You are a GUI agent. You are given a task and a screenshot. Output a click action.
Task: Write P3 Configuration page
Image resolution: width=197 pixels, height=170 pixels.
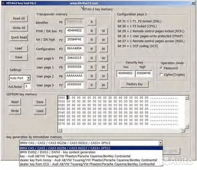point(103,49)
